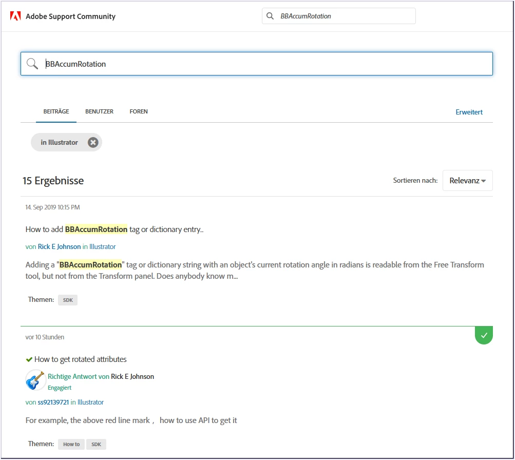Open post 'How to get rotated attributes'
Screen dimensions: 515x460
(80, 359)
